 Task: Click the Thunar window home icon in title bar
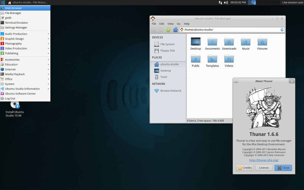pyautogui.click(x=153, y=19)
